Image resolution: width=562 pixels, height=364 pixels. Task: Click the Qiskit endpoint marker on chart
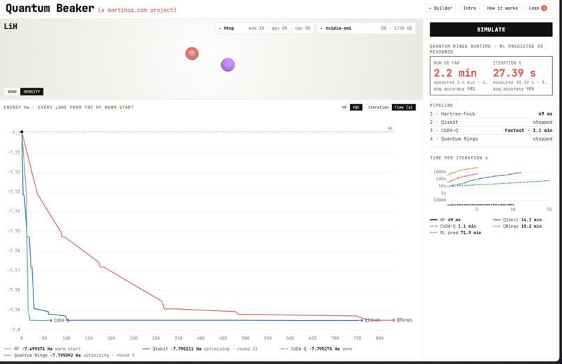coord(362,320)
